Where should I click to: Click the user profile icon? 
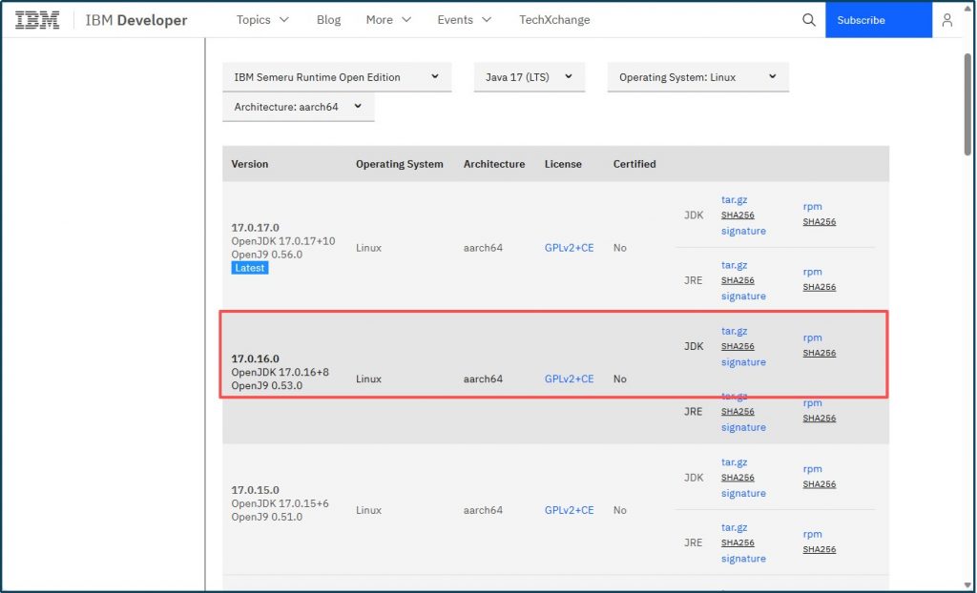coord(946,20)
